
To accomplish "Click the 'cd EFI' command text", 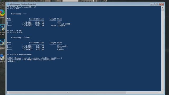I will (x=19, y=31).
